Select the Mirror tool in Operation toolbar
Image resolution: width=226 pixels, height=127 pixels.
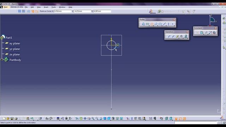tap(182, 36)
